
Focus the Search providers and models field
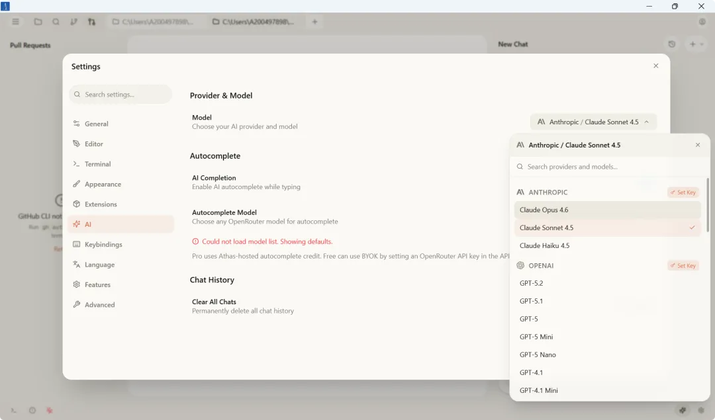[x=609, y=167]
